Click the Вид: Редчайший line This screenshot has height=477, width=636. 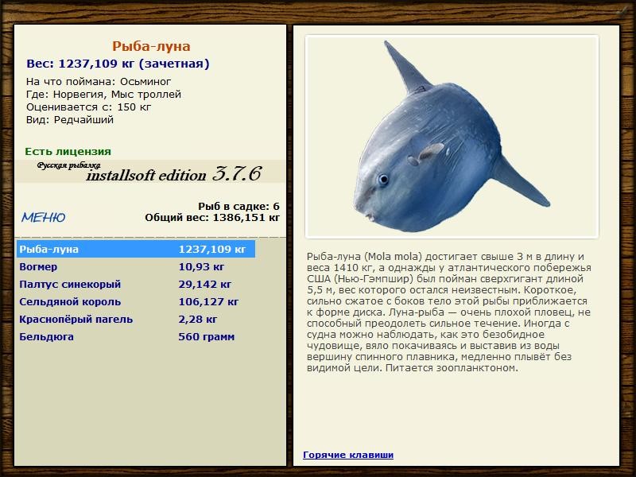coord(70,120)
